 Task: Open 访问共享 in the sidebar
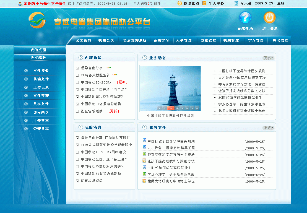[41, 112]
